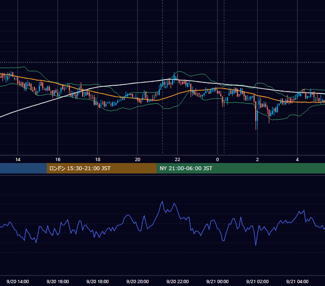Click the blue session bar before ロンドン
The image size is (325, 286).
click(x=23, y=168)
